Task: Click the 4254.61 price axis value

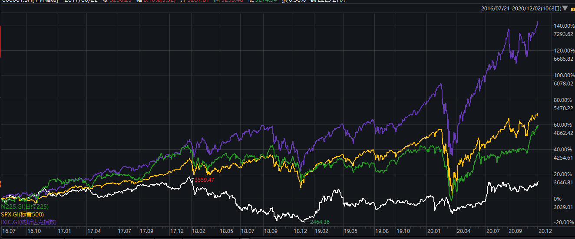Action: 564,158
